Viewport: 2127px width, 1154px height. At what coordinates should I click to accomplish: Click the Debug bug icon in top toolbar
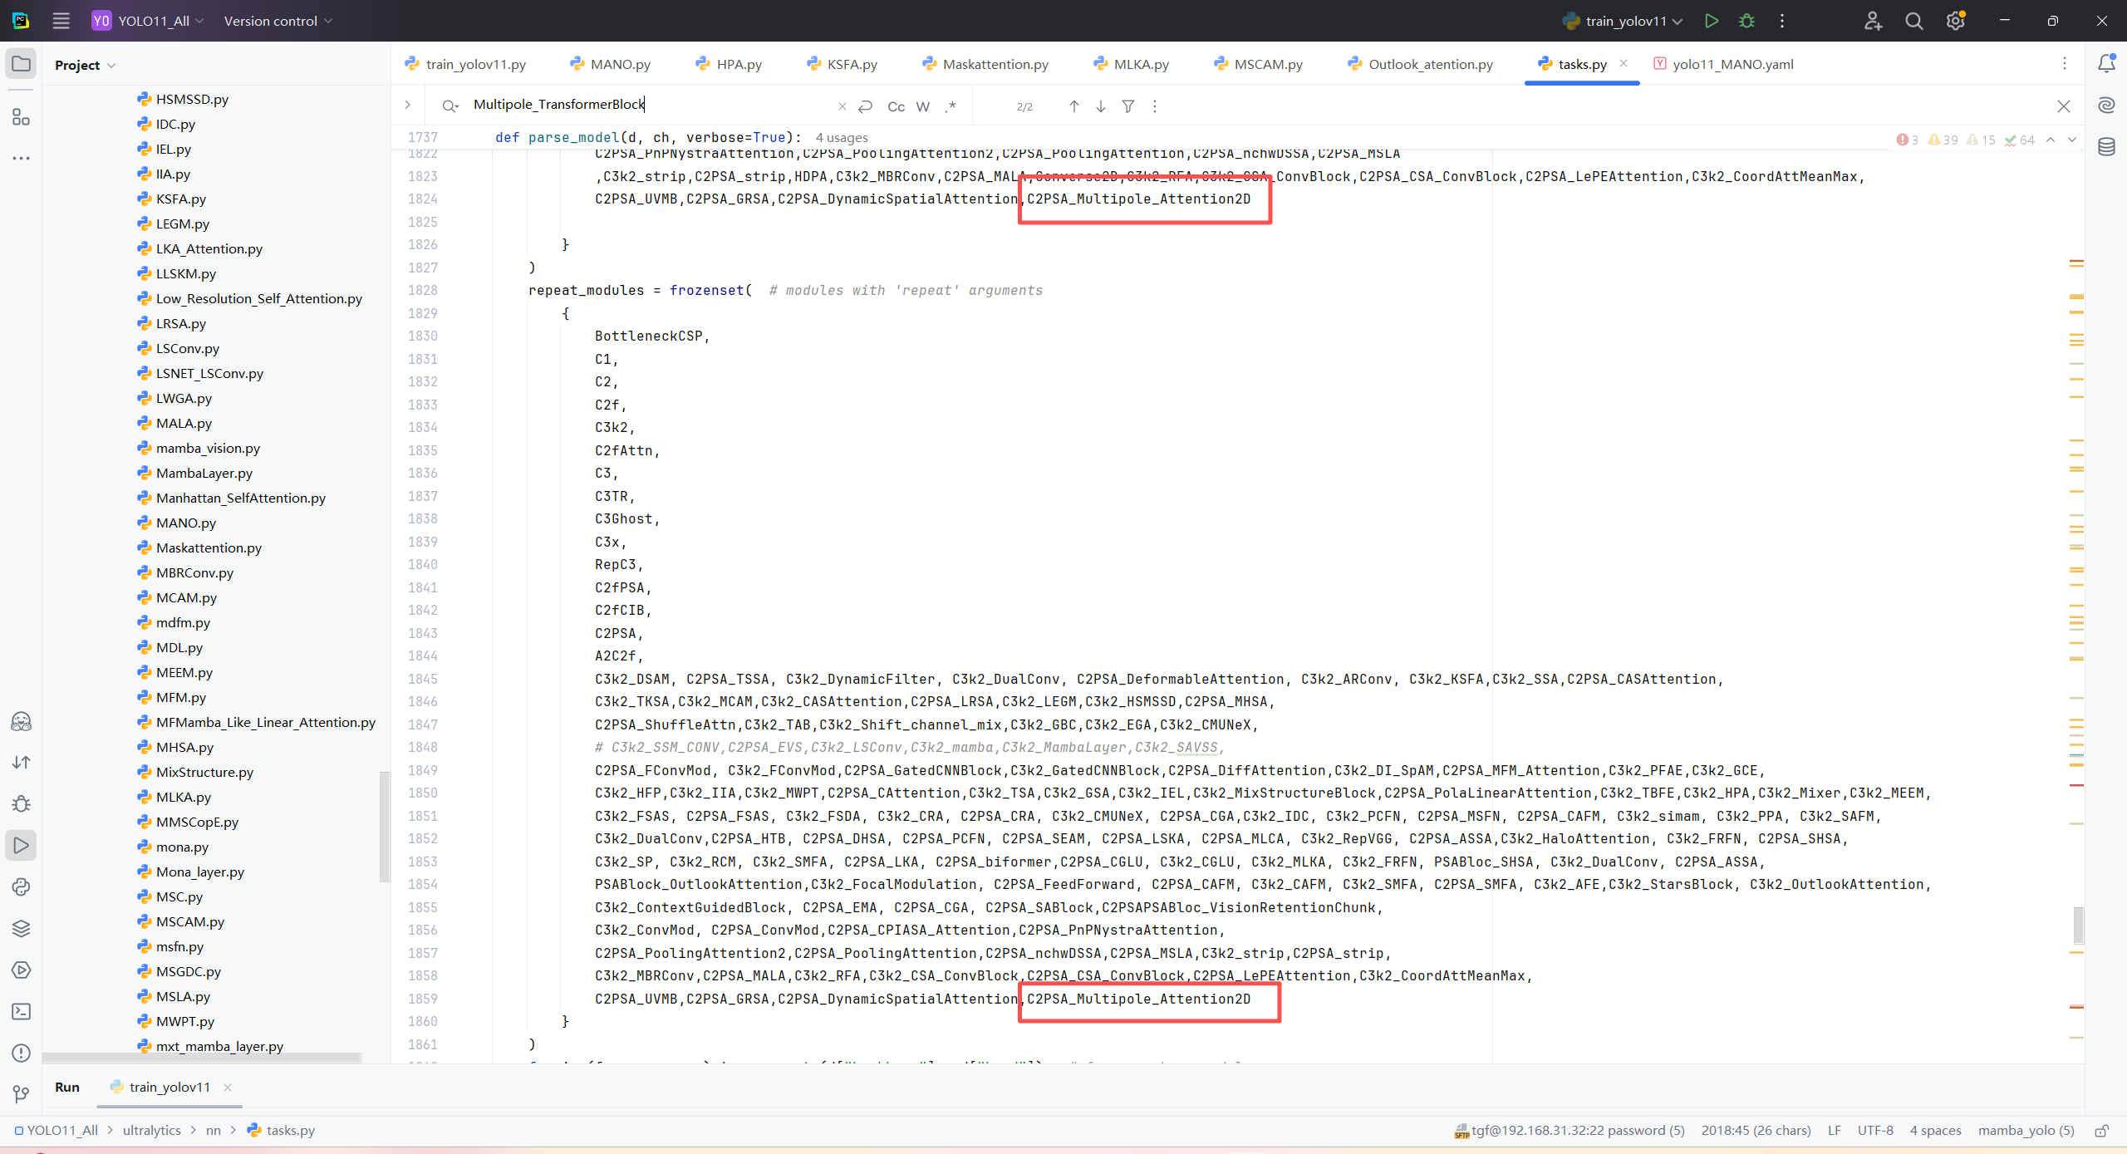[1746, 21]
